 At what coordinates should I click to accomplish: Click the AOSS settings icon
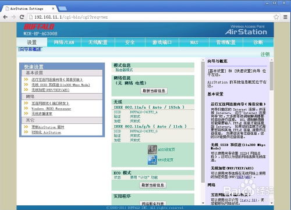click(152, 150)
